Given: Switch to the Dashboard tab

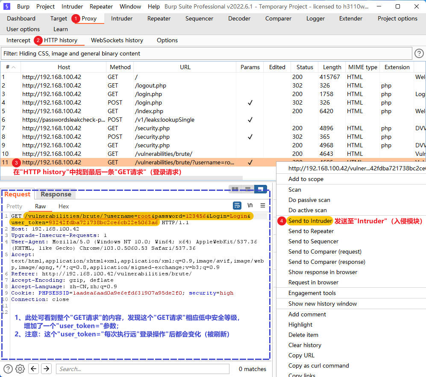Looking at the screenshot, I should pos(21,18).
